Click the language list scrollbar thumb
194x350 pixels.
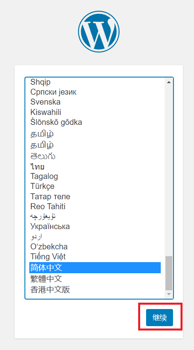(169, 273)
